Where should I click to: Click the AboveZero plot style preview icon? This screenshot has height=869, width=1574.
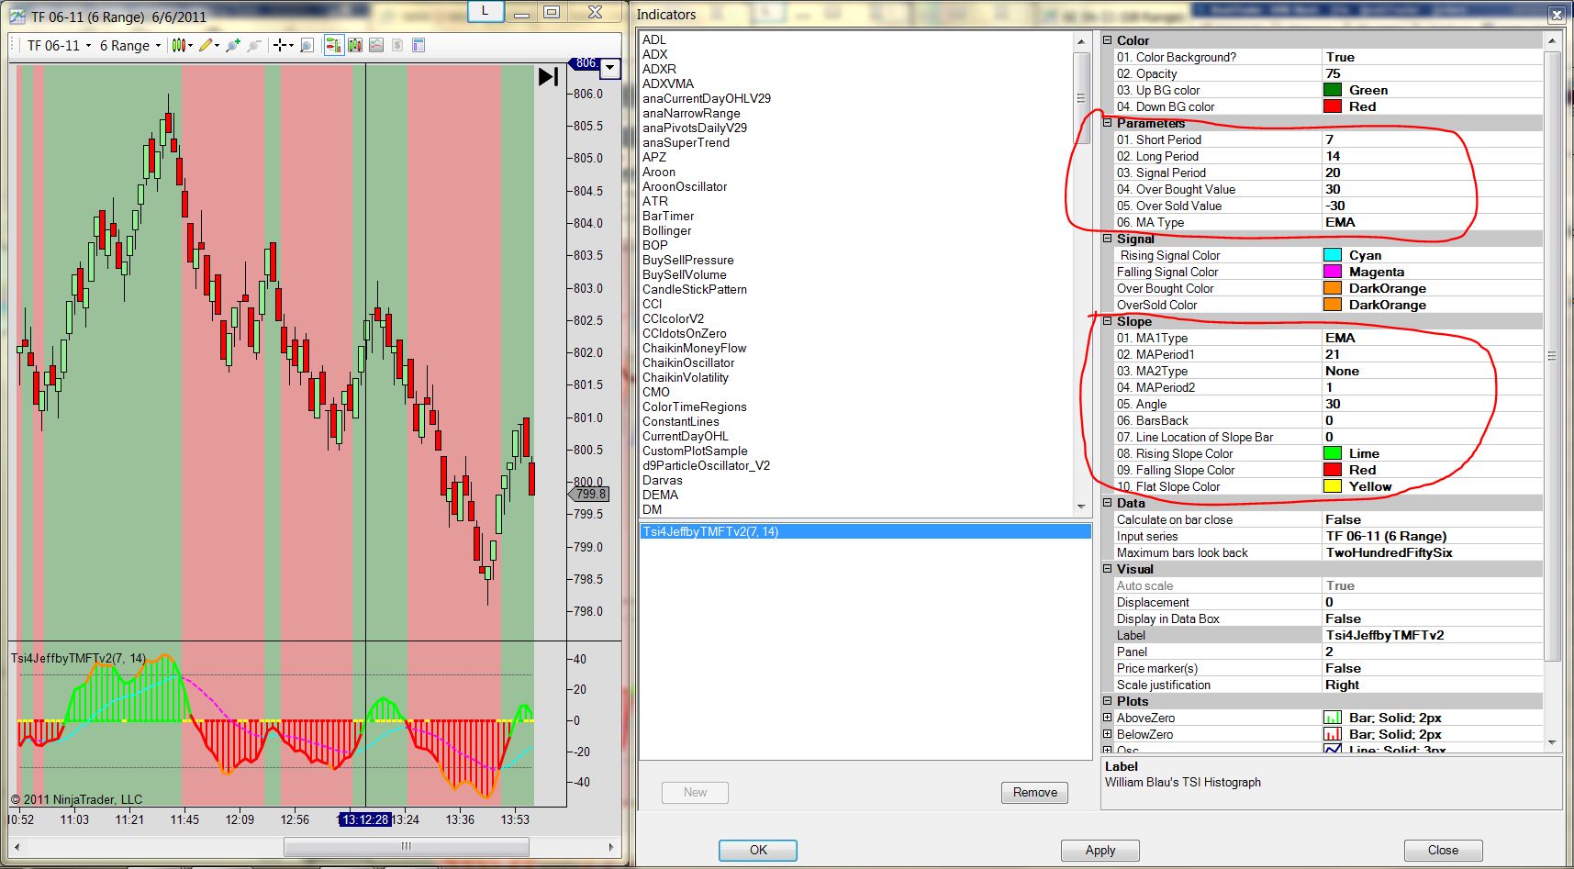pyautogui.click(x=1333, y=718)
